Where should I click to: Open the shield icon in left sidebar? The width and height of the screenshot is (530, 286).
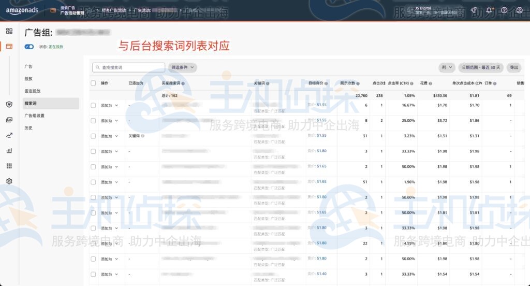9,104
